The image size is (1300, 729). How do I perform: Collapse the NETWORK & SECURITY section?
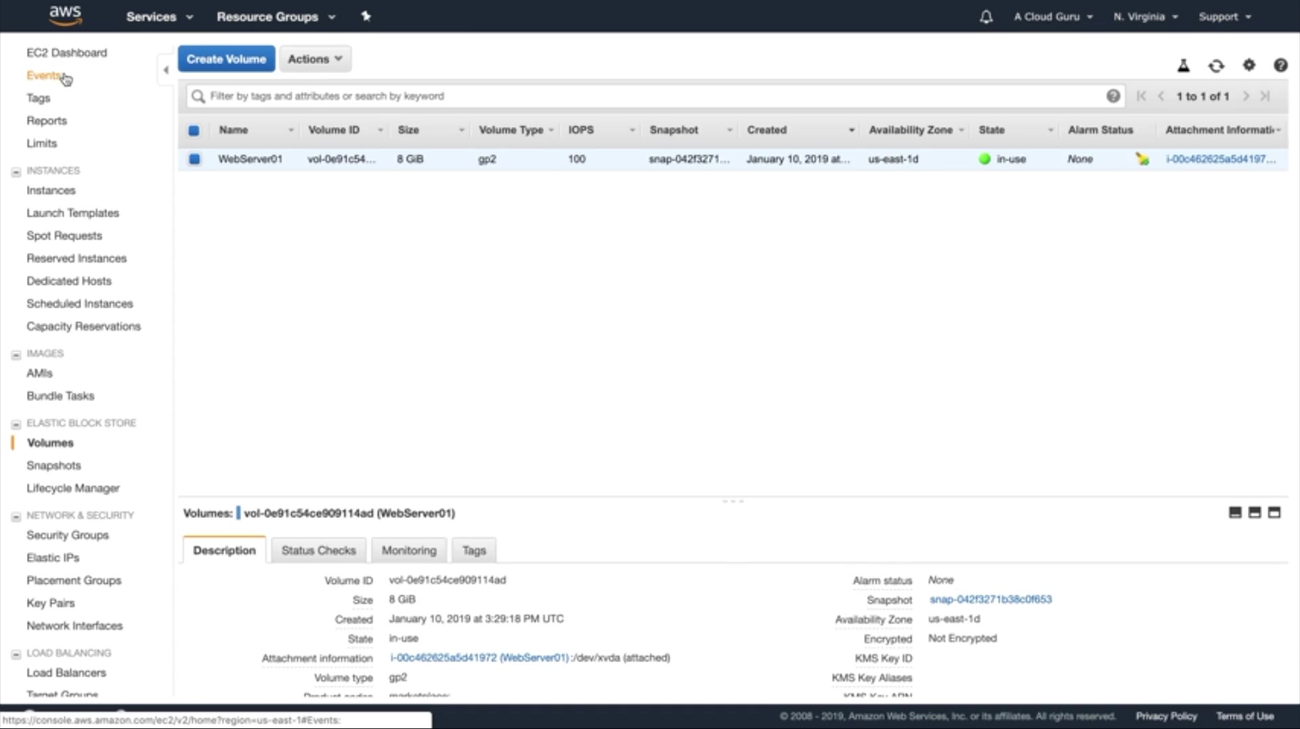coord(16,516)
